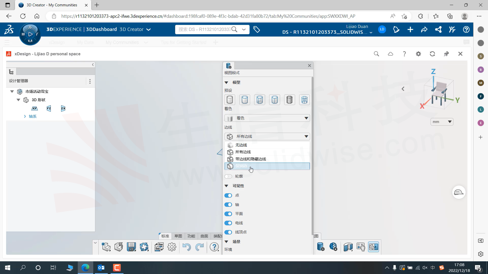
Task: Open the section view tool
Action: tap(348, 247)
